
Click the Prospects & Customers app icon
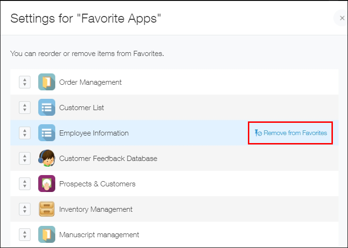(x=47, y=184)
